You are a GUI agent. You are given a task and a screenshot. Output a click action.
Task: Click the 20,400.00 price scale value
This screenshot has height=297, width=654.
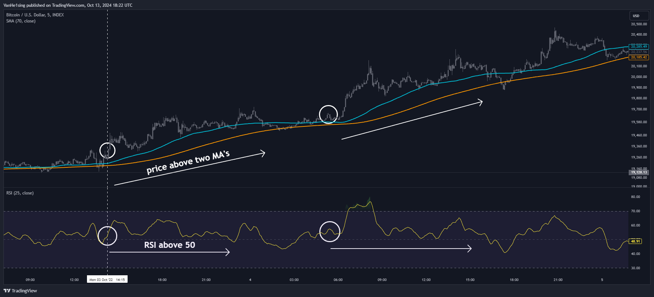639,35
